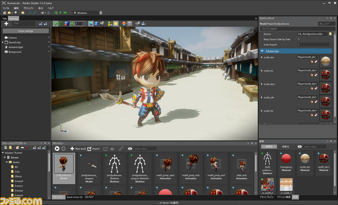Open camera options in scene toolbar
This screenshot has width=338, height=205.
coord(102,24)
